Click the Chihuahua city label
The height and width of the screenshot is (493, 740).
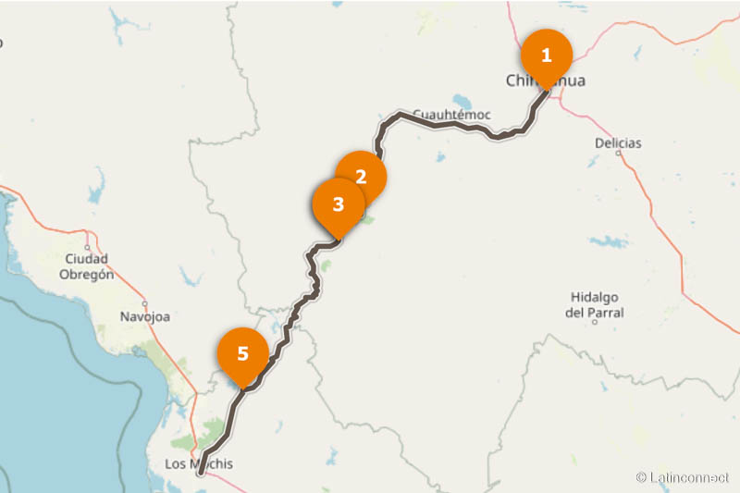(546, 80)
